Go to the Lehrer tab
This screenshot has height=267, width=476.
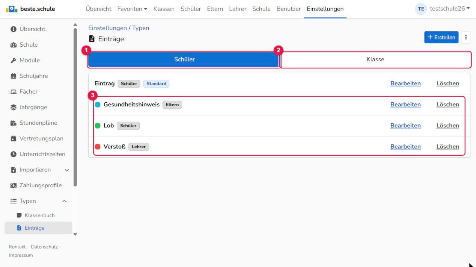238,9
